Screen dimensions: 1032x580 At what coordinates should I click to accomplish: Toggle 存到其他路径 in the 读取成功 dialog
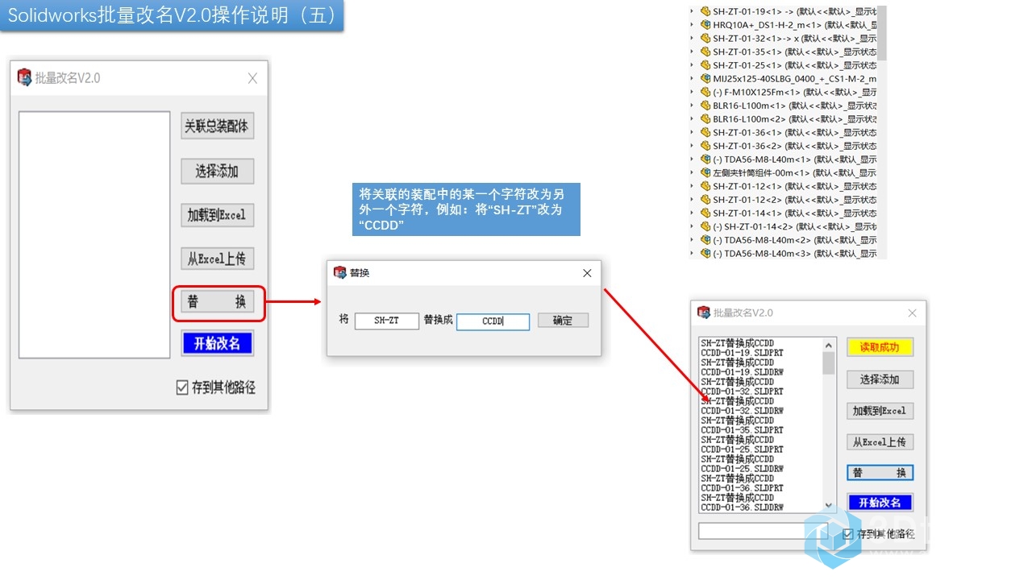coord(879,533)
